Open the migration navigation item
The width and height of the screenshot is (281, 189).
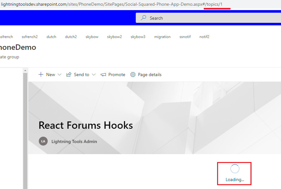[x=162, y=37]
